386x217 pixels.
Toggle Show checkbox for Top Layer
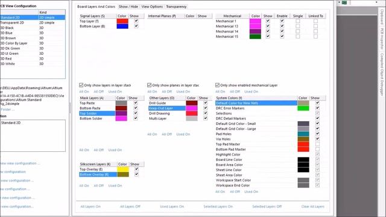click(x=136, y=21)
